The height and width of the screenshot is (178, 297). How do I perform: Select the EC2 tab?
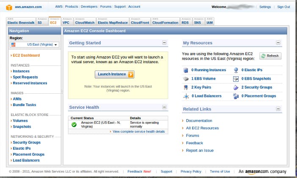(55, 21)
